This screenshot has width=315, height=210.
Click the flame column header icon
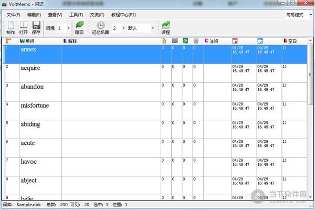pyautogui.click(x=164, y=41)
